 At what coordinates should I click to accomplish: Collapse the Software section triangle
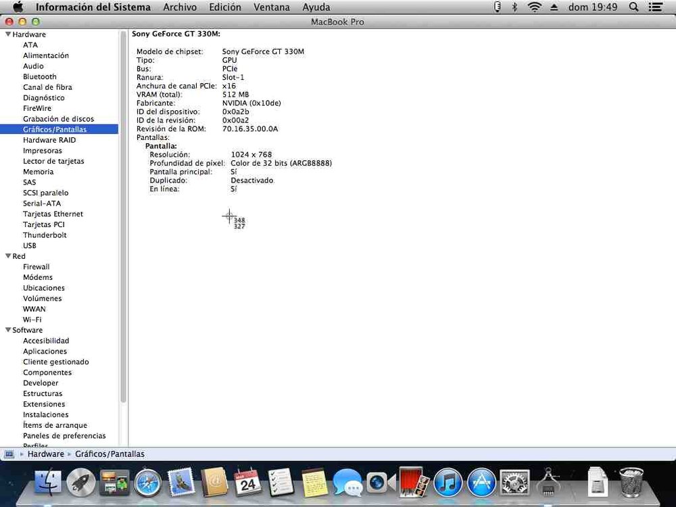(x=8, y=330)
